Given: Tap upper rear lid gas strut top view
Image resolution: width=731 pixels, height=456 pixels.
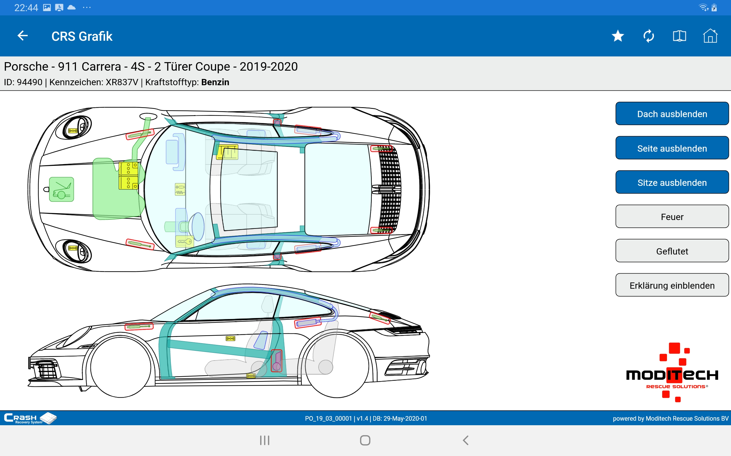Looking at the screenshot, I should (x=381, y=148).
